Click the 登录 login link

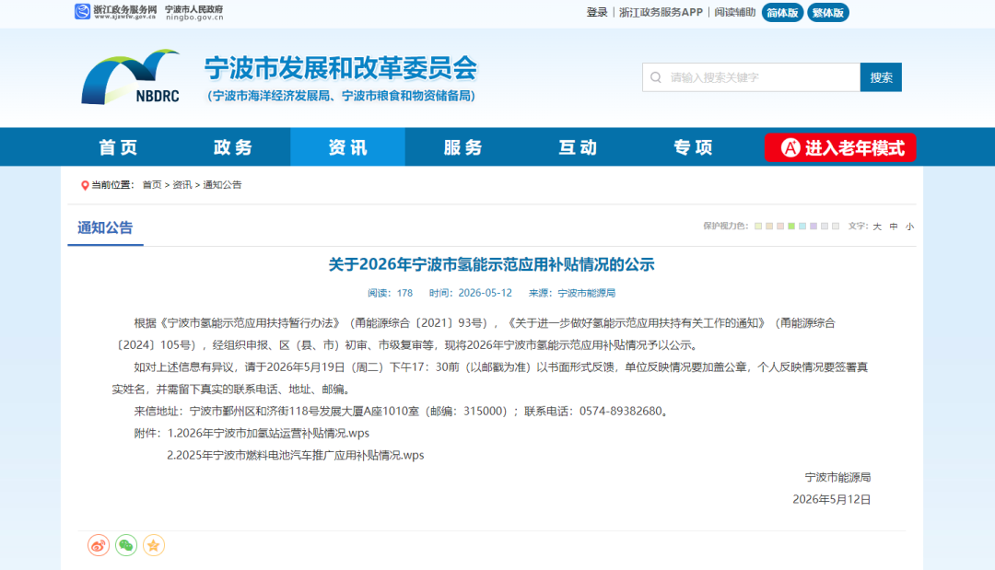596,12
